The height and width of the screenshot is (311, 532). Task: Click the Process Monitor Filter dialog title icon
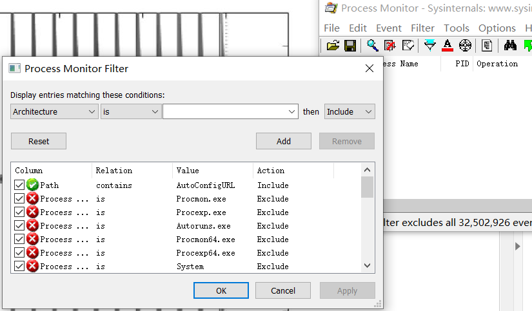[x=14, y=68]
